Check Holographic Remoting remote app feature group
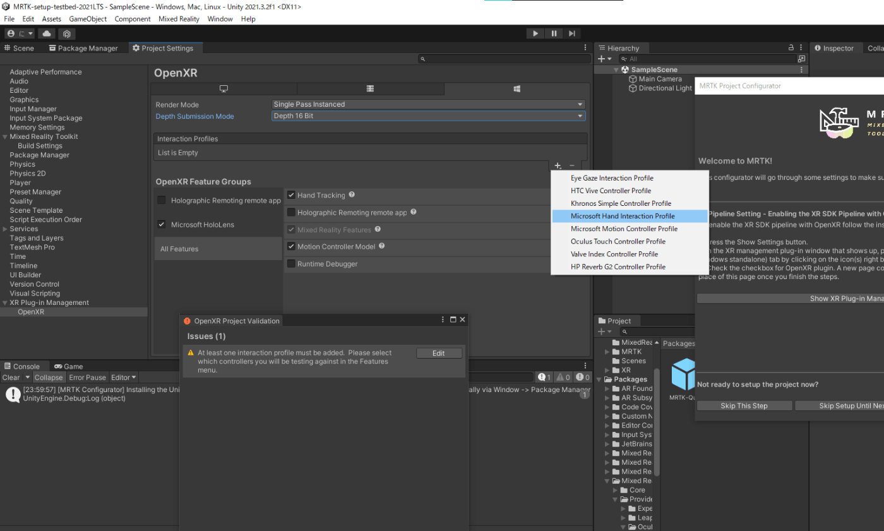This screenshot has width=884, height=531. pos(162,200)
